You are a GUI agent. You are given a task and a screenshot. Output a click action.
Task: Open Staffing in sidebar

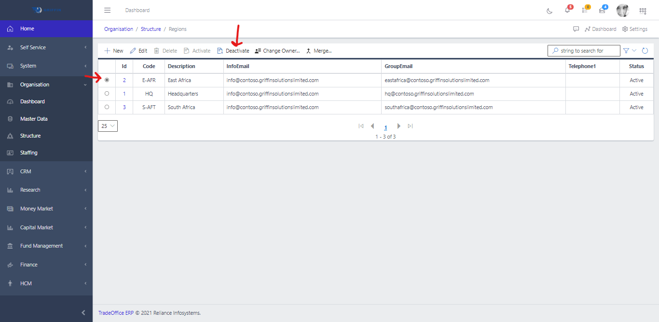[29, 153]
